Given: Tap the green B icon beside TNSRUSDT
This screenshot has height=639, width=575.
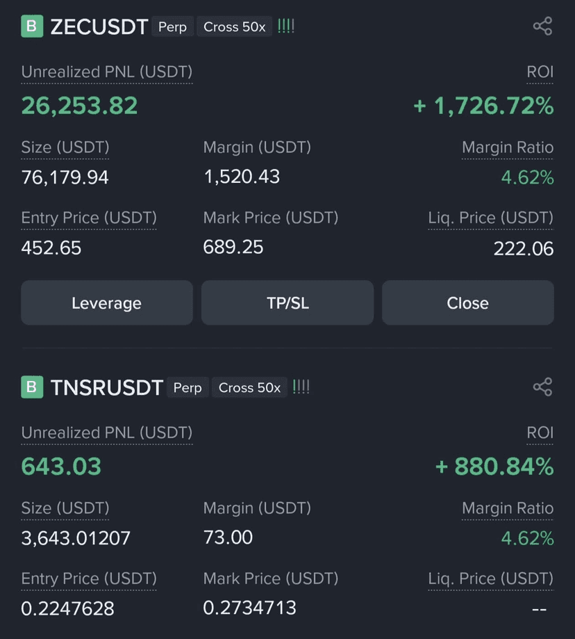Looking at the screenshot, I should point(32,387).
